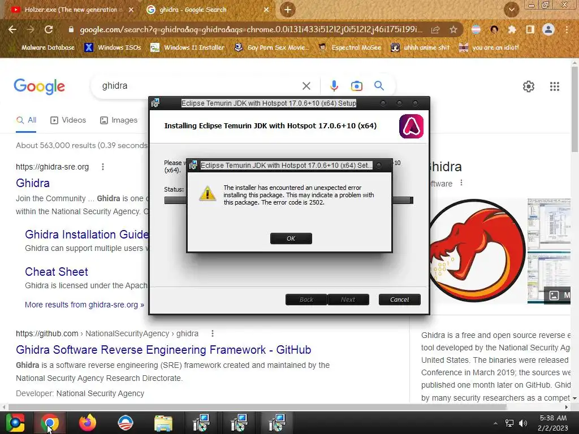Open the network tray icon
This screenshot has width=579, height=434.
pyautogui.click(x=509, y=423)
